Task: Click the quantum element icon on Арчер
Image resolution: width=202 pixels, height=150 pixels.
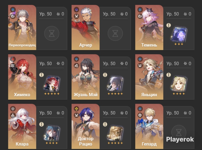Action: tap(76, 10)
